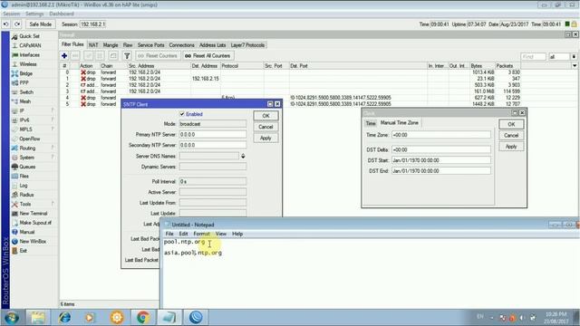
Task: Open Files from sidebar
Action: coord(24,176)
